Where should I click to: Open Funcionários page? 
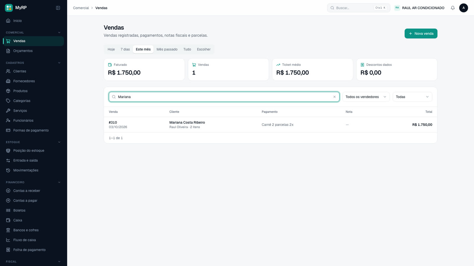[33, 121]
